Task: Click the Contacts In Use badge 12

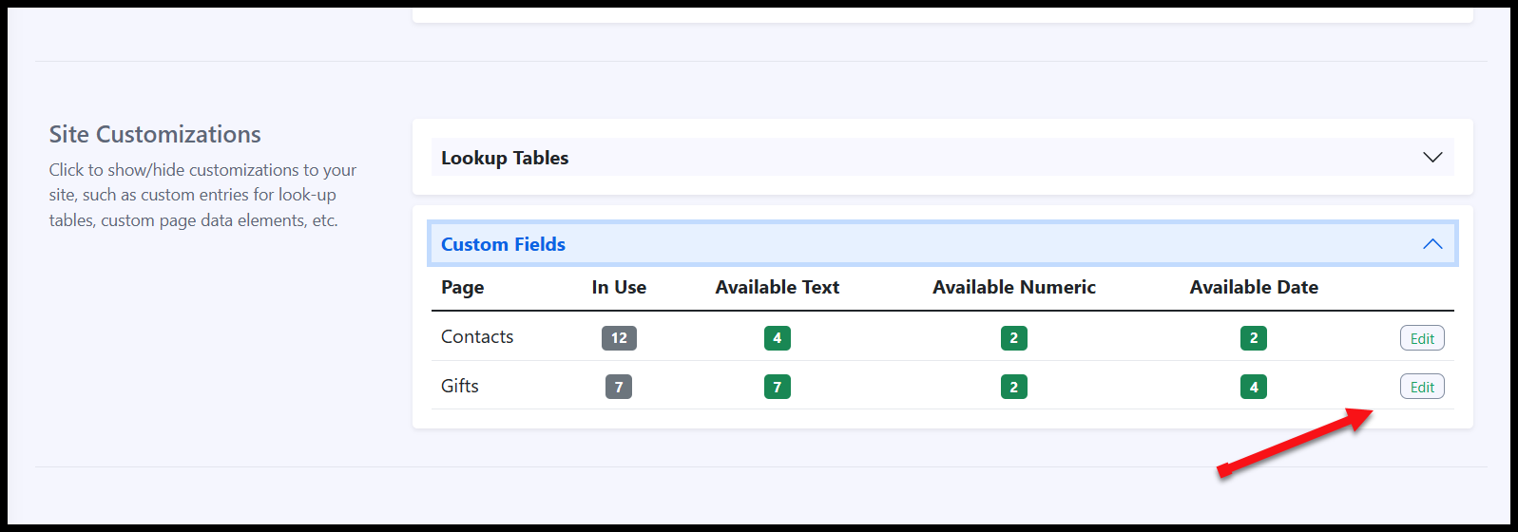Action: click(x=619, y=338)
